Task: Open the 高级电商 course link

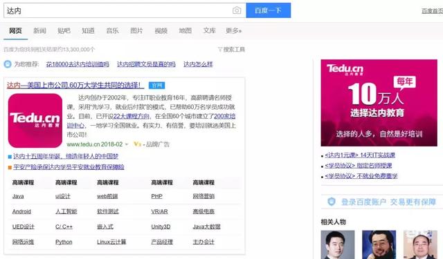Action: click(x=204, y=211)
